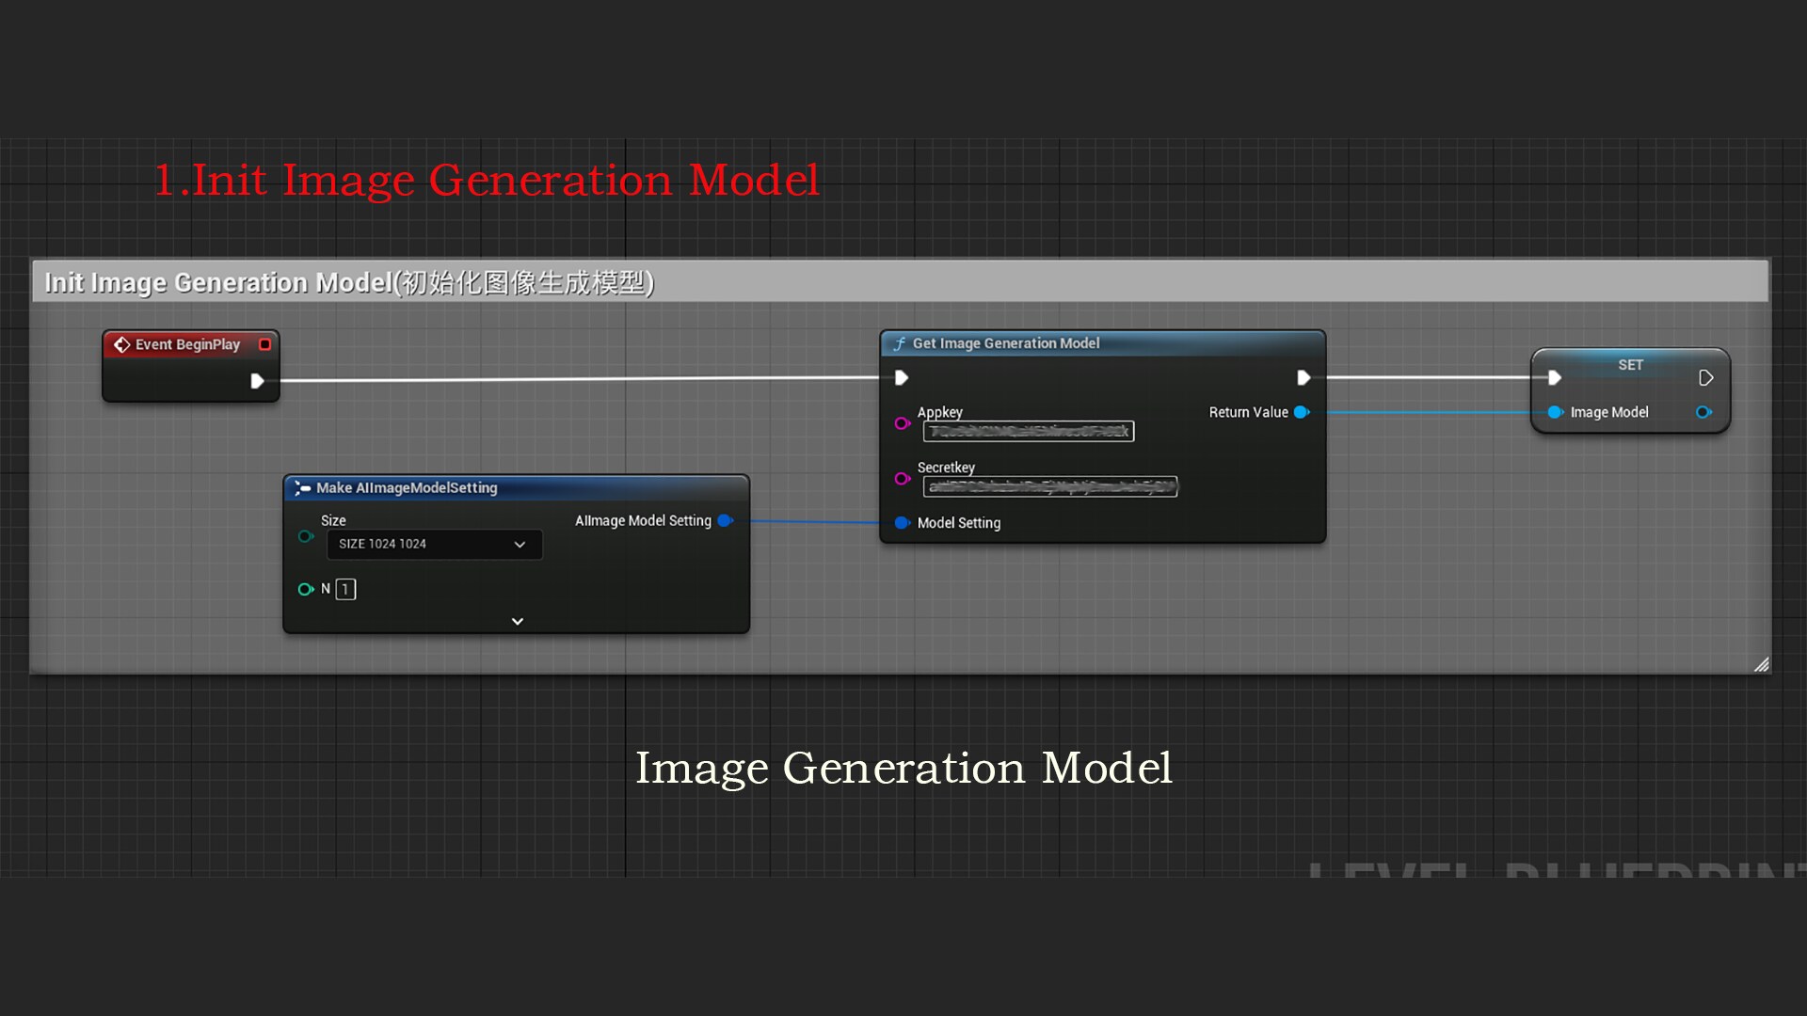Click the exec output pin on Event BeginPlay

(257, 381)
